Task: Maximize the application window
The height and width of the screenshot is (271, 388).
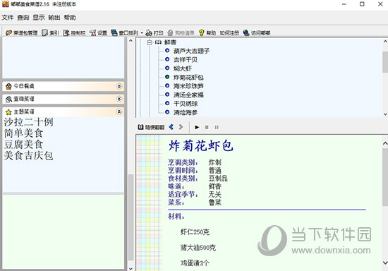Action: pyautogui.click(x=362, y=4)
